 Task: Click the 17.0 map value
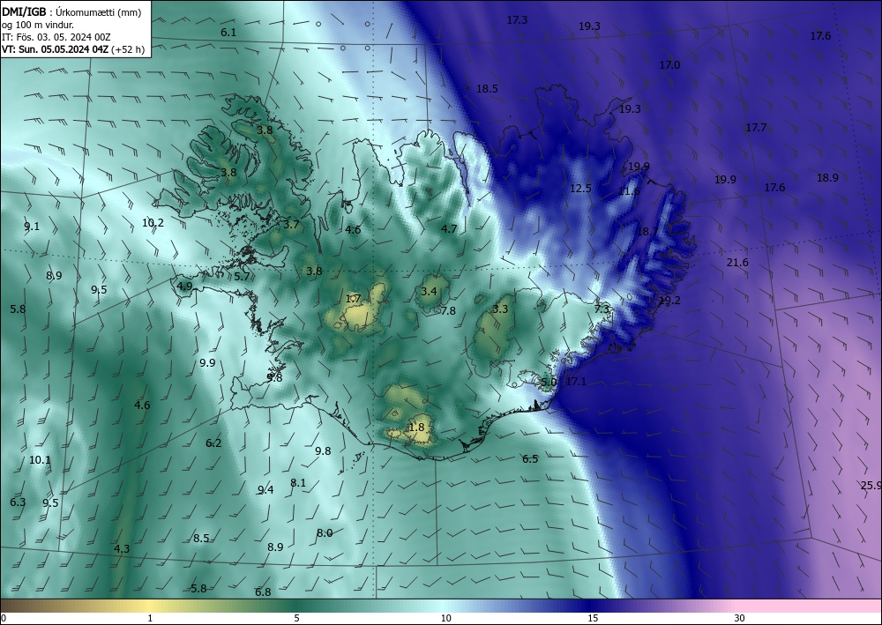669,65
